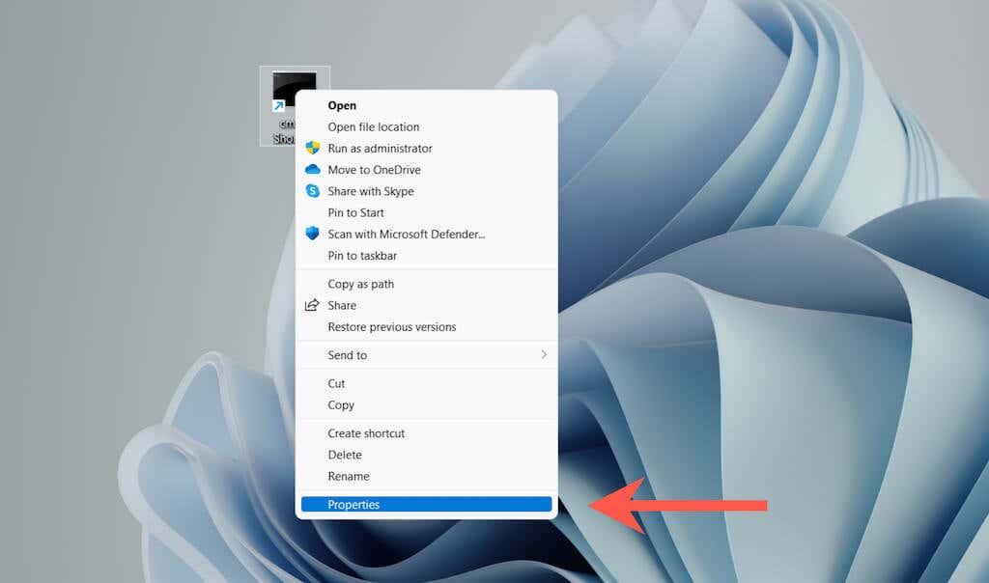Image resolution: width=989 pixels, height=583 pixels.
Task: Select Scan with Microsoft Defender
Action: pyautogui.click(x=405, y=234)
